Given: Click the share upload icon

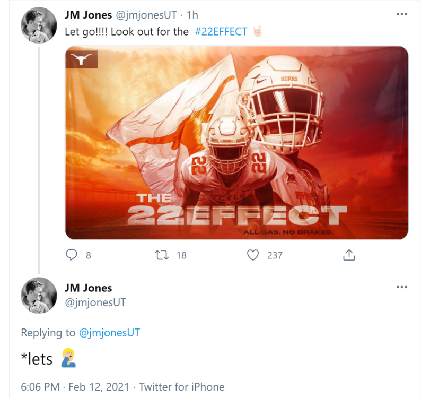Looking at the screenshot, I should point(349,255).
